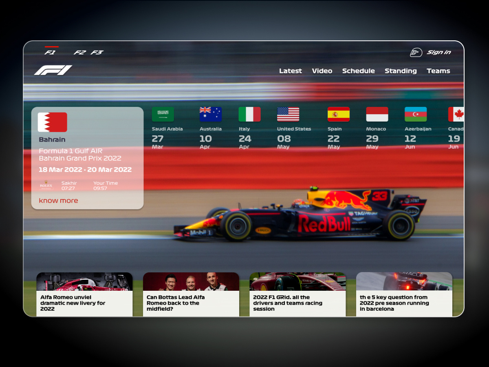Select the Spain flag

pos(339,114)
